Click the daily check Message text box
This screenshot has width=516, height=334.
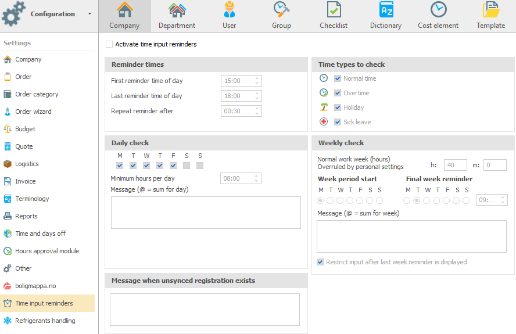click(206, 213)
